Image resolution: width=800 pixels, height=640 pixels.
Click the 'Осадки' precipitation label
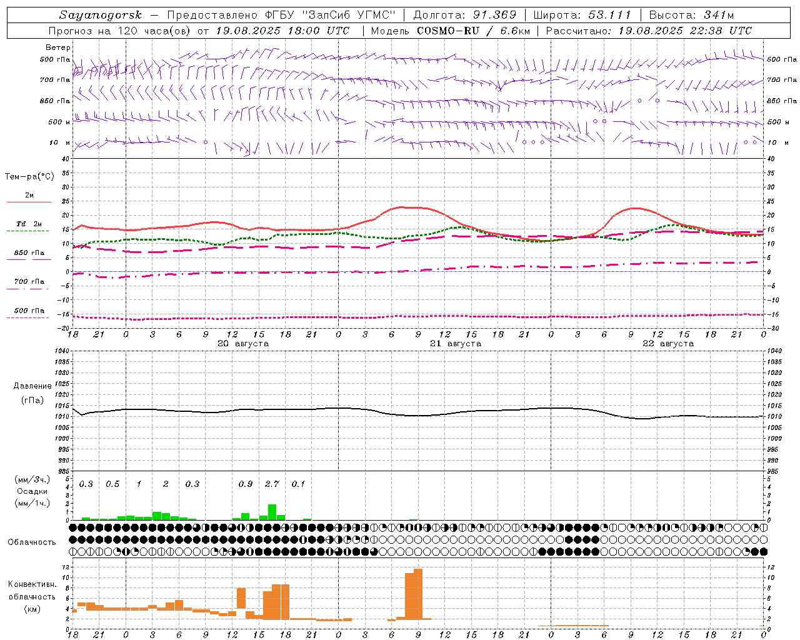32,491
